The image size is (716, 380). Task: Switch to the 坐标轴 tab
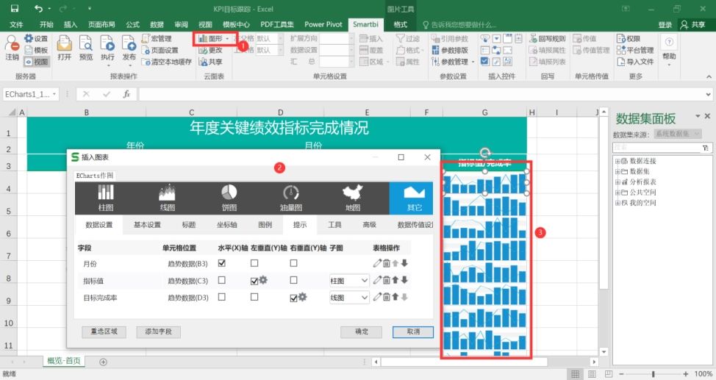coord(226,225)
